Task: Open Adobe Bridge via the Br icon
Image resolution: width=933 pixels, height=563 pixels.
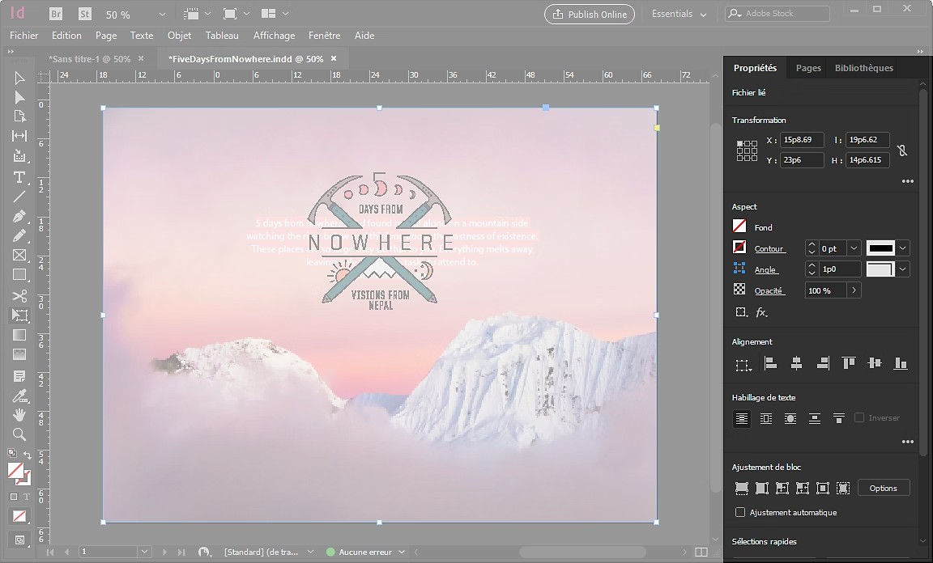Action: 55,13
